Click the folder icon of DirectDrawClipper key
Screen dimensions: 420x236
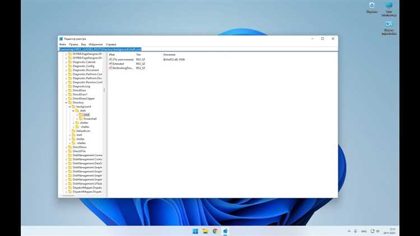70,99
